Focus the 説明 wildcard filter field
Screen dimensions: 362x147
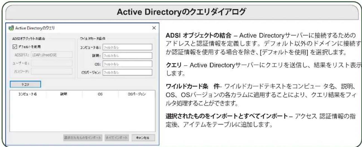coord(127,55)
